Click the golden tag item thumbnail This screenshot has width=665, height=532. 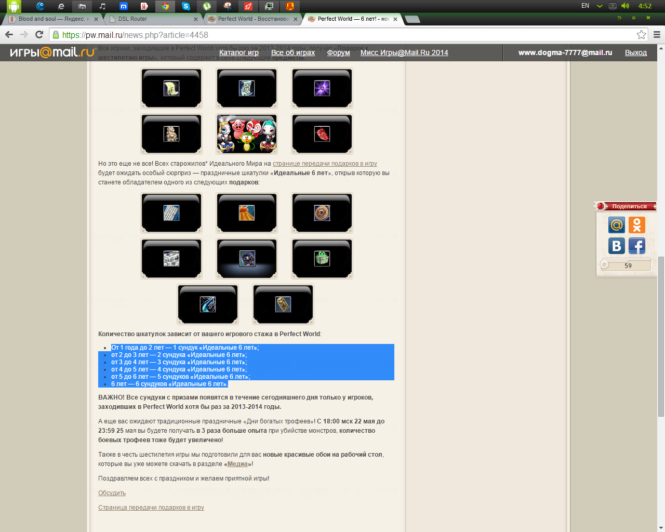[283, 304]
